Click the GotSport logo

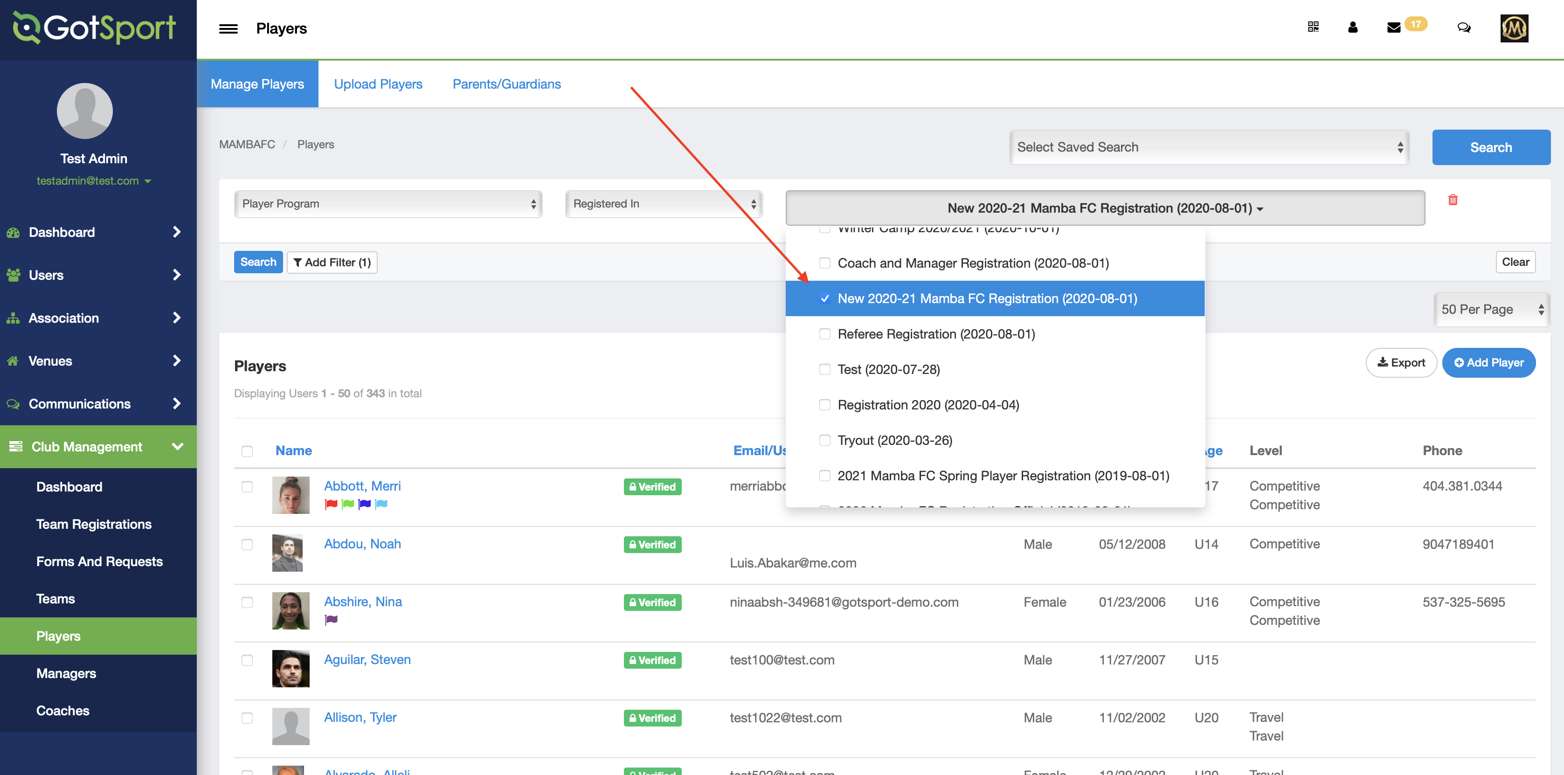95,28
